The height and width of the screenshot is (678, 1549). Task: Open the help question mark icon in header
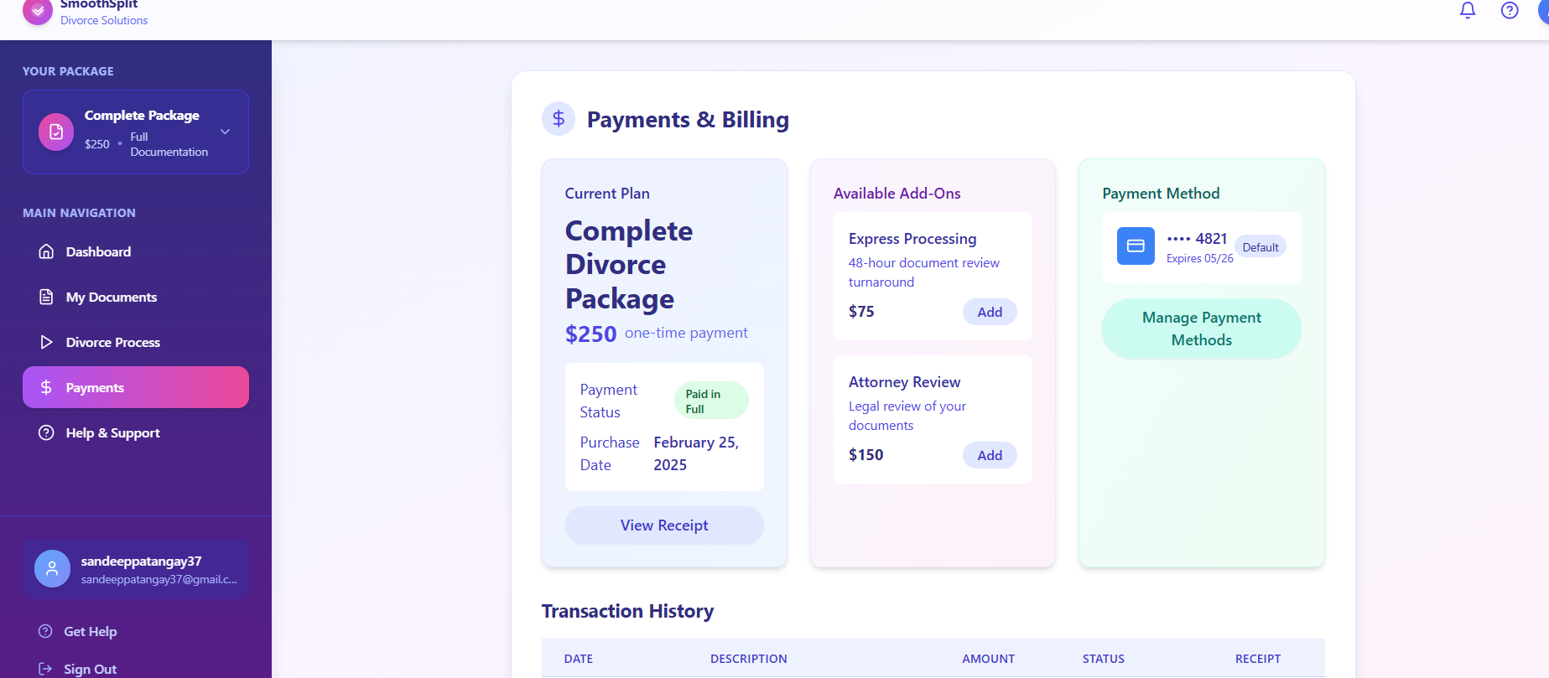tap(1510, 11)
